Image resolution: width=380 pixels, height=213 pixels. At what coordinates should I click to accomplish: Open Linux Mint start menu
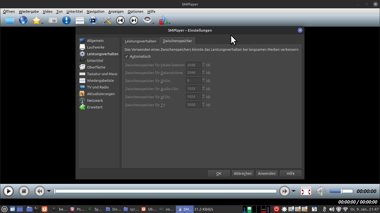pyautogui.click(x=4, y=209)
